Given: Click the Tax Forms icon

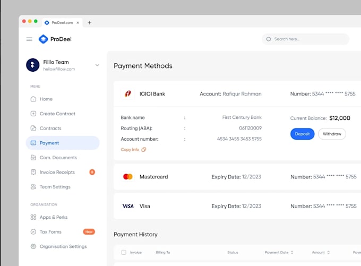Looking at the screenshot, I should [x=33, y=231].
